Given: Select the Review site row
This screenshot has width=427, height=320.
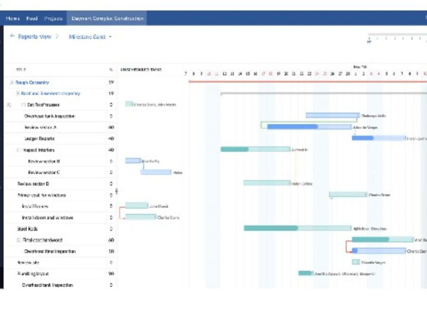Looking at the screenshot, I should click(x=60, y=262).
